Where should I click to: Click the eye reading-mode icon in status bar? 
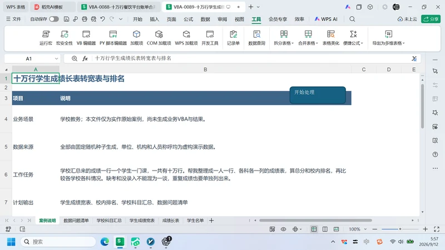[x=283, y=229]
